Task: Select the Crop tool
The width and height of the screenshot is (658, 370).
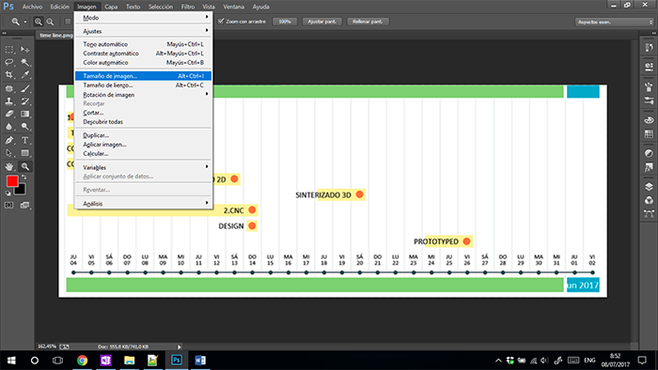Action: tap(8, 75)
